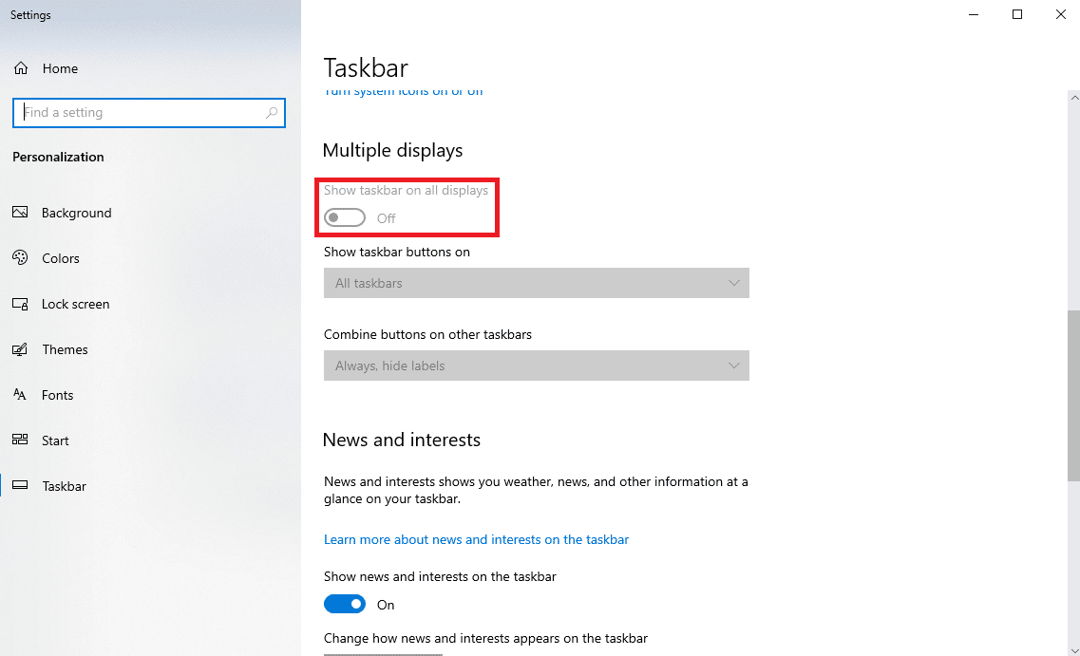The height and width of the screenshot is (656, 1080).
Task: Click the Start tiles icon
Action: [20, 440]
